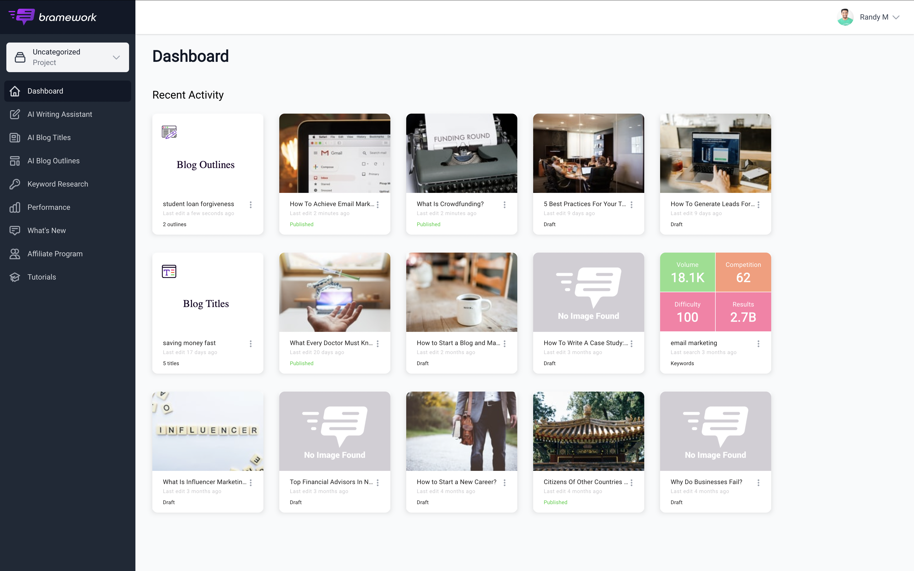
Task: Open options menu for student loan forgiveness
Action: 251,204
